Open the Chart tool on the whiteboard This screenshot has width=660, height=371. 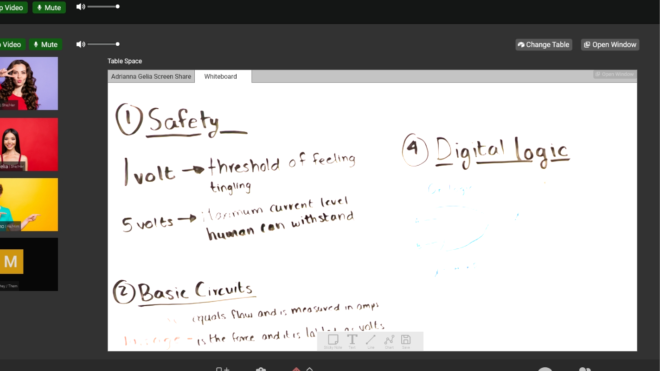pyautogui.click(x=389, y=340)
